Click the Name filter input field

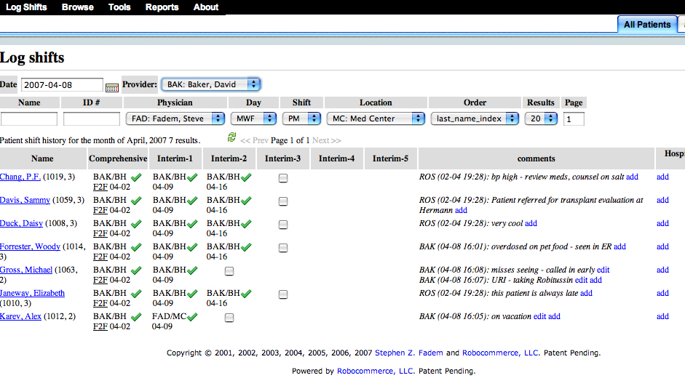29,118
